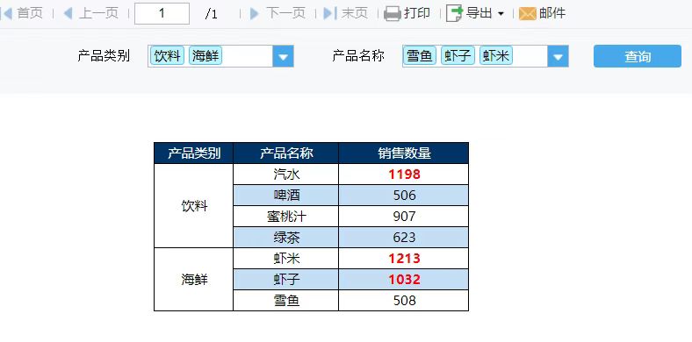Click the 产品名称 filter label

click(358, 56)
